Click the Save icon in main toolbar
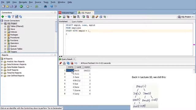Screen dimensions: 196x110 pos(11,6)
